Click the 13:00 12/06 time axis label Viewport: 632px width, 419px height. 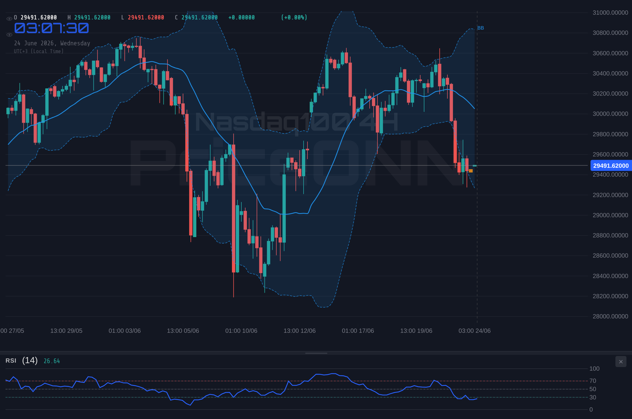click(300, 331)
